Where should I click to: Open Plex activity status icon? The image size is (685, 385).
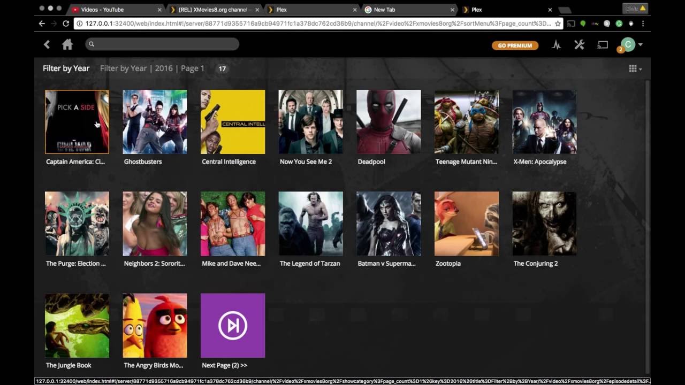[x=557, y=45]
